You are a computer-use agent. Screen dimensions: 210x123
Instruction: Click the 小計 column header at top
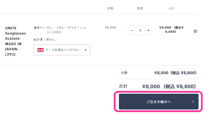[171, 8]
